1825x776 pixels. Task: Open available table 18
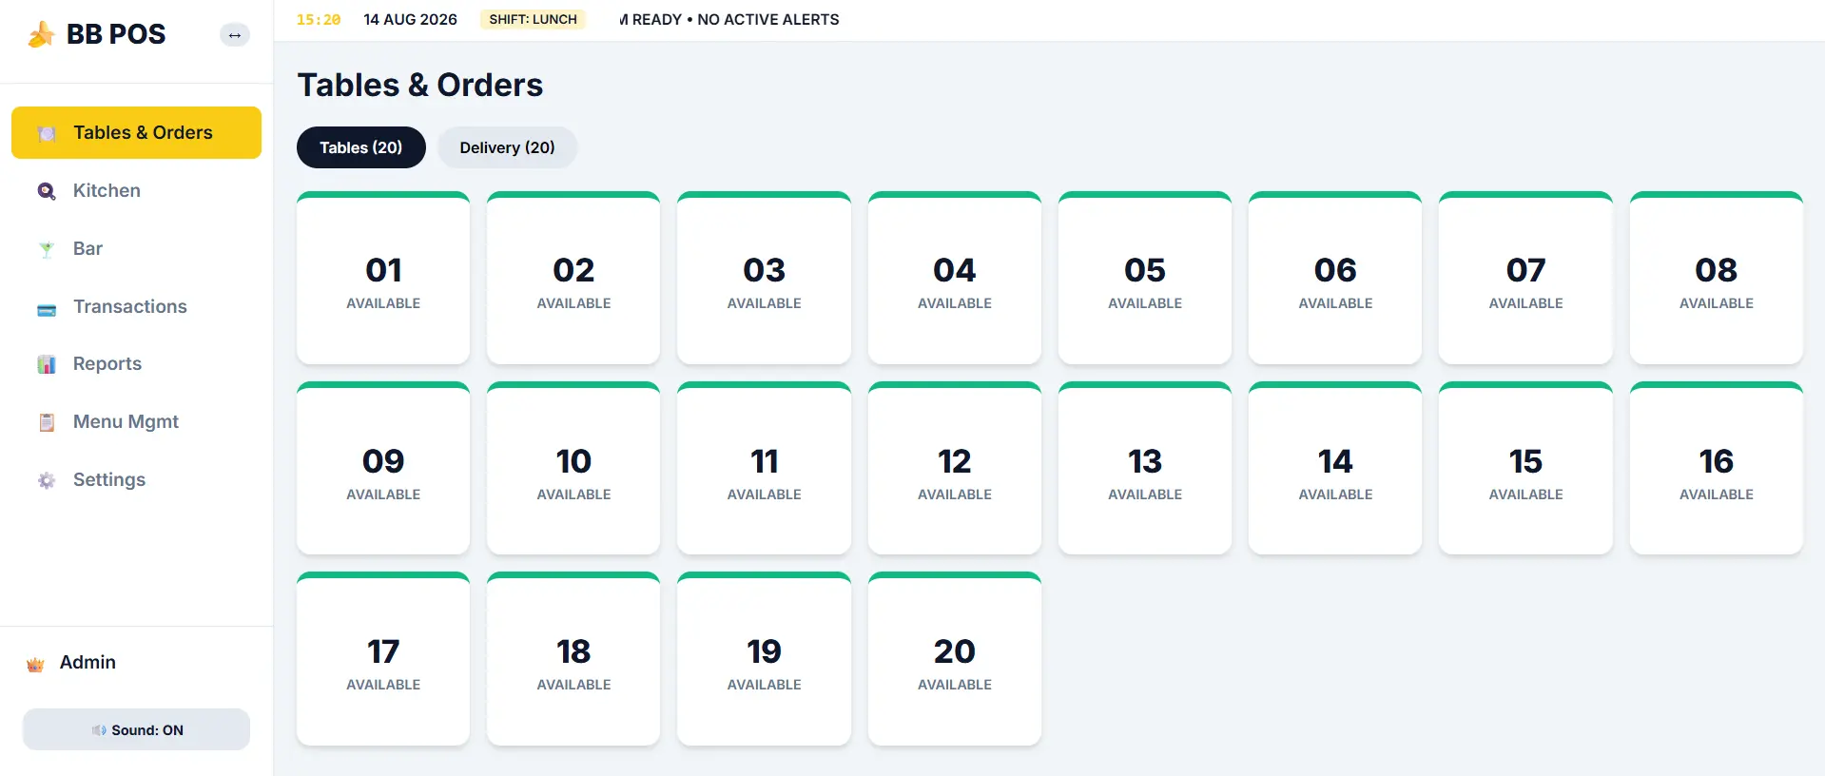coord(573,658)
